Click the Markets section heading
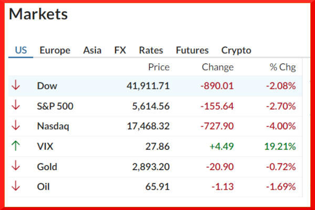The width and height of the screenshot is (315, 210). click(38, 14)
